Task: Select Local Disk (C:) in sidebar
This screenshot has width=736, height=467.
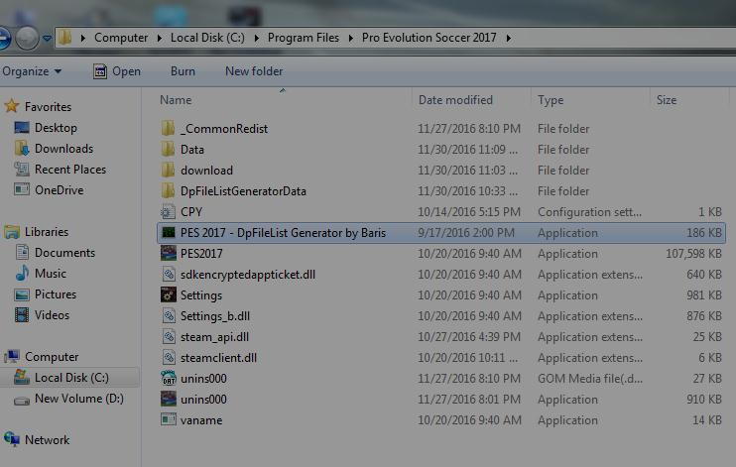Action: tap(71, 378)
